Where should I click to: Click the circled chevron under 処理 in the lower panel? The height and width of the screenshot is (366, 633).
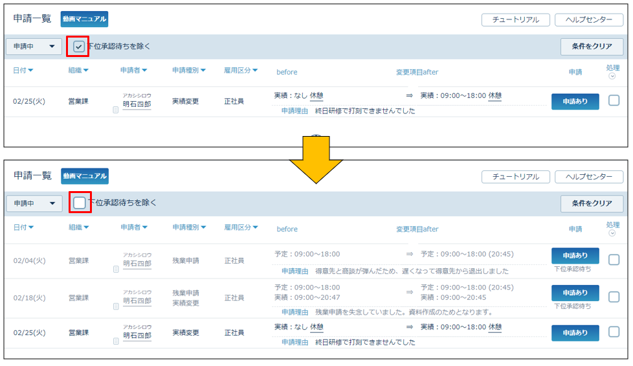tap(612, 233)
